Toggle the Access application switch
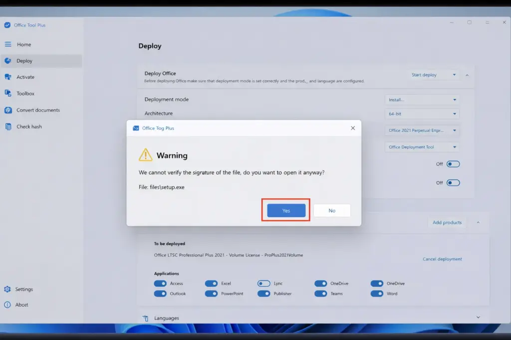Image resolution: width=511 pixels, height=340 pixels. click(x=160, y=283)
